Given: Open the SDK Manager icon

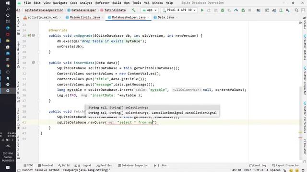Looking at the screenshot, I should coord(287,10).
